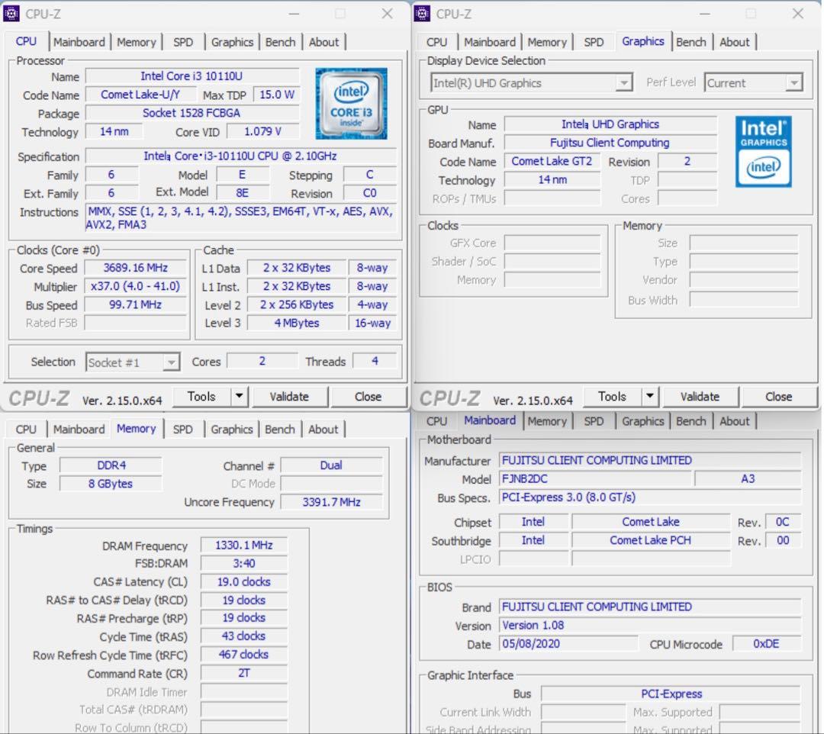Image resolution: width=824 pixels, height=734 pixels.
Task: Select CPU tab in the Intel UHD Graphics window
Action: click(x=436, y=42)
